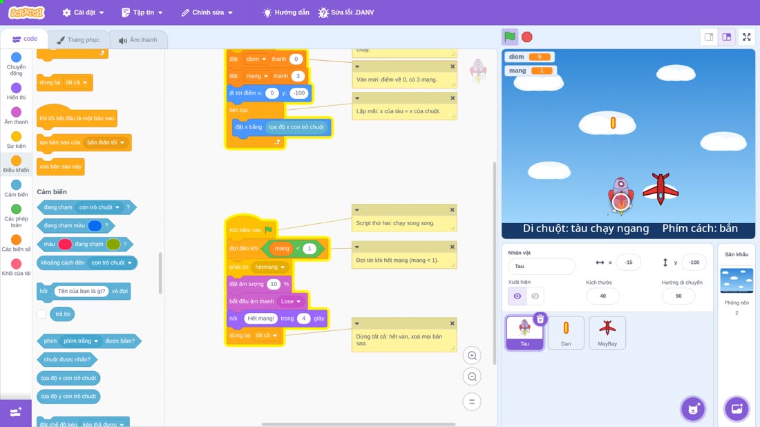The width and height of the screenshot is (760, 427).
Task: Choose a new backdrop button
Action: tap(737, 408)
